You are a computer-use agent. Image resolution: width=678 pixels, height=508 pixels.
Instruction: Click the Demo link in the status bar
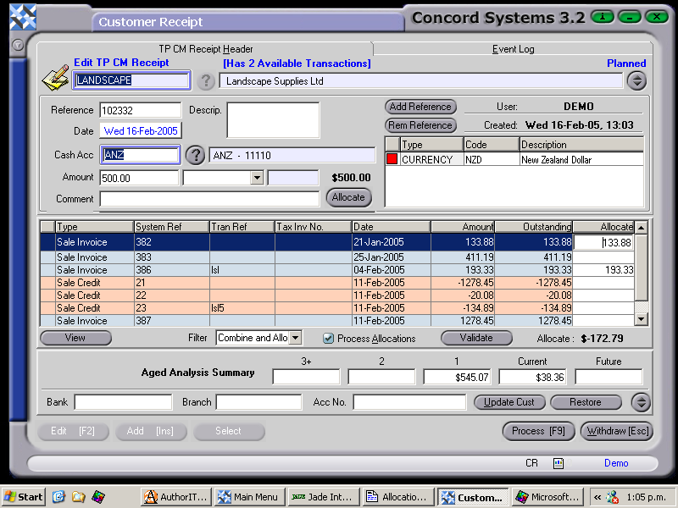[x=615, y=463]
